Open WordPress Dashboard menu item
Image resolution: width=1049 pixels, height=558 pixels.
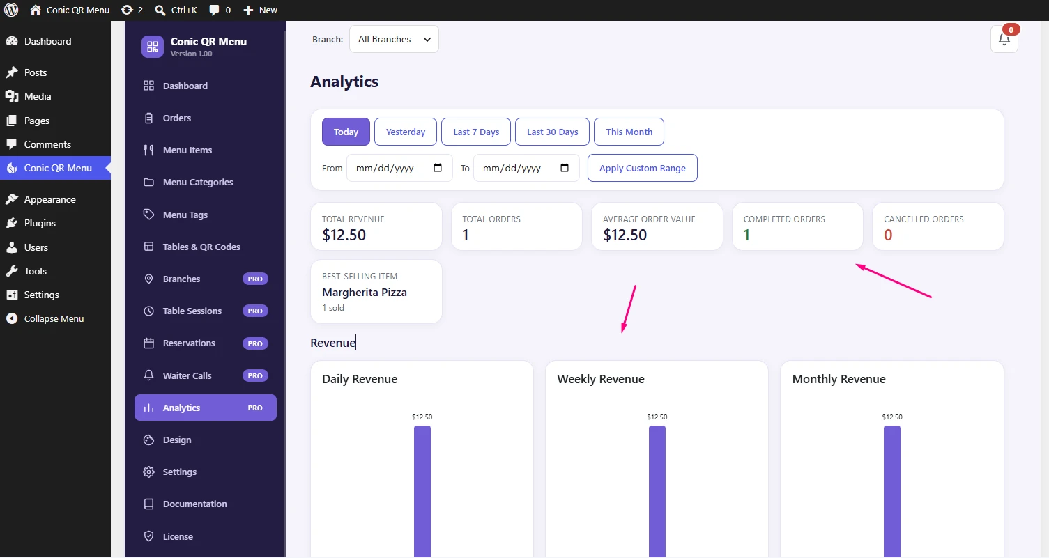click(x=55, y=41)
